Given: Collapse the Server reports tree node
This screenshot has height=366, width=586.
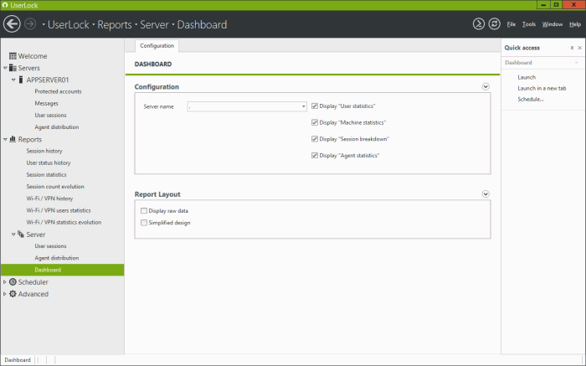Looking at the screenshot, I should (x=13, y=235).
